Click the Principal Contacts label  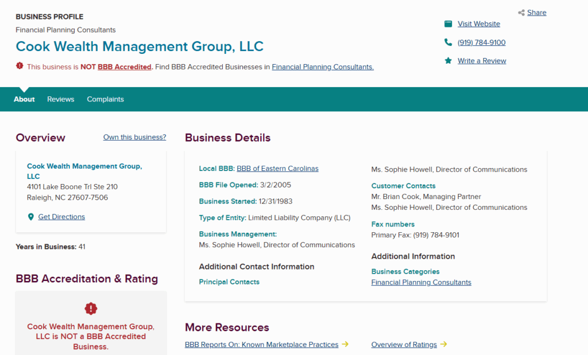coord(229,282)
